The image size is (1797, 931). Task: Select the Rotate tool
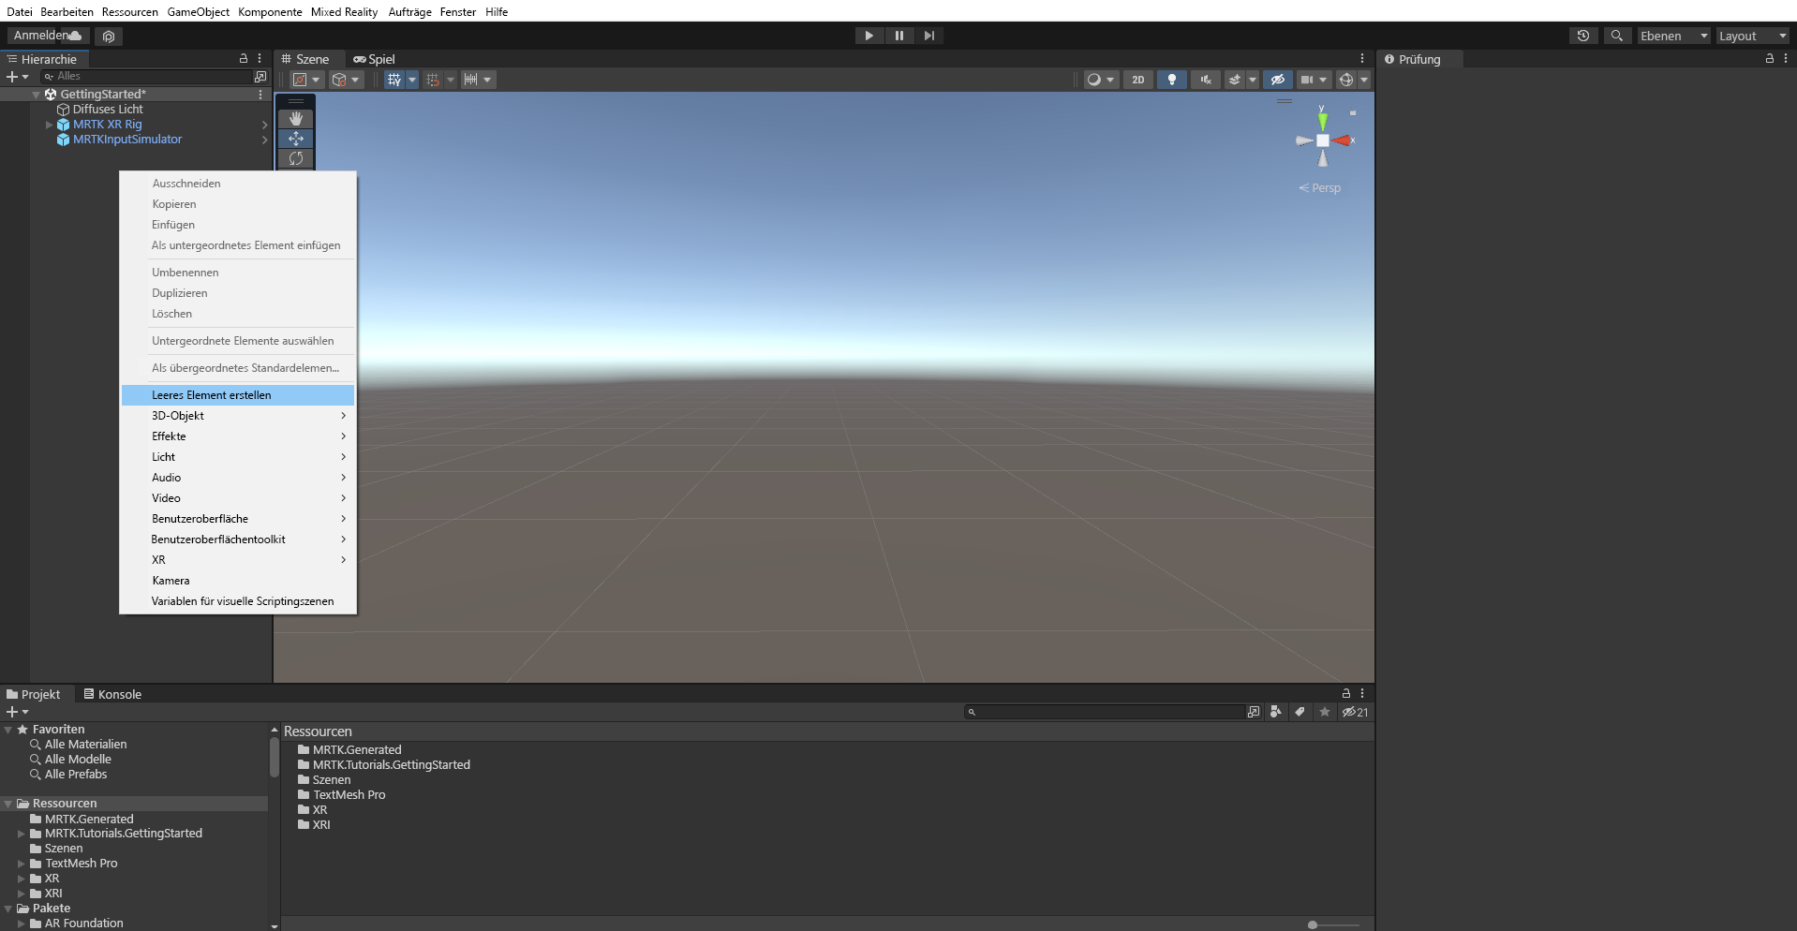click(296, 158)
